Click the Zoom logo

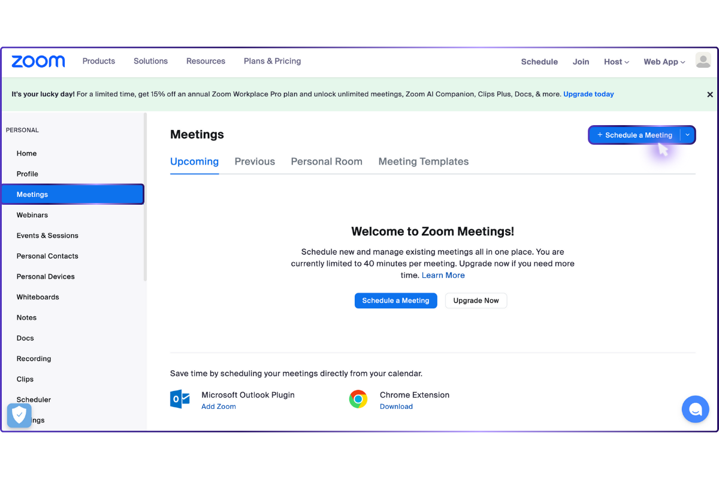point(38,61)
